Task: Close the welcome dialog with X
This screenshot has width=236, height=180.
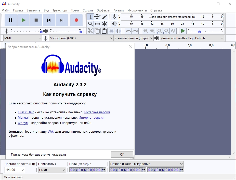Action: 131,47
